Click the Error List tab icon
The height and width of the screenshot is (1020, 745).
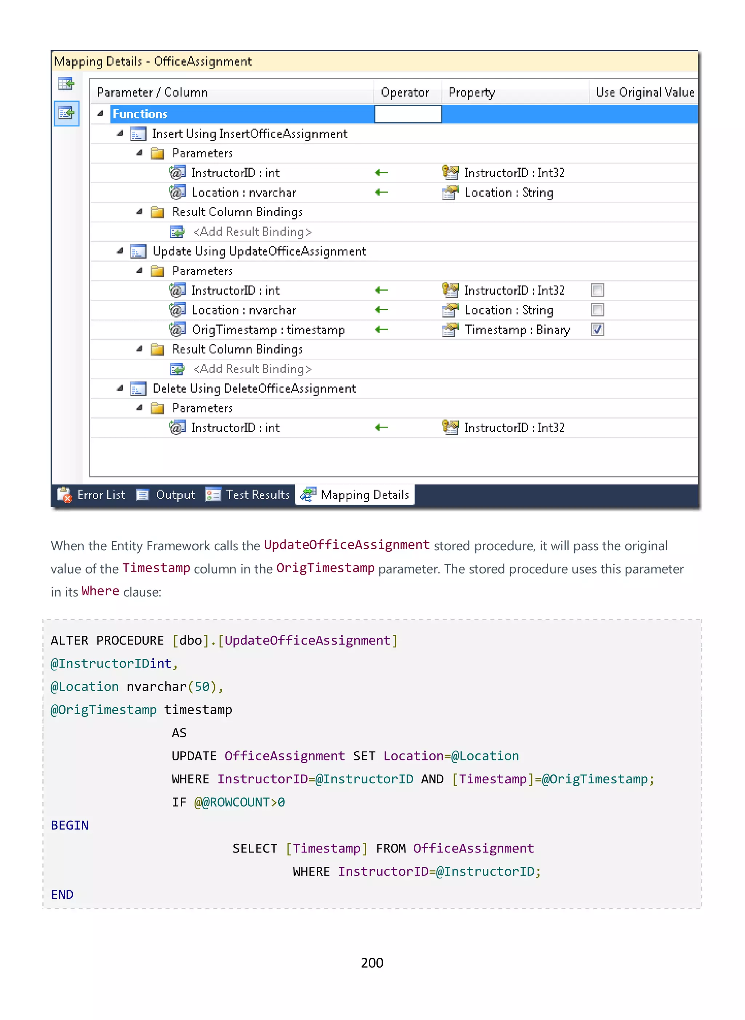(64, 495)
